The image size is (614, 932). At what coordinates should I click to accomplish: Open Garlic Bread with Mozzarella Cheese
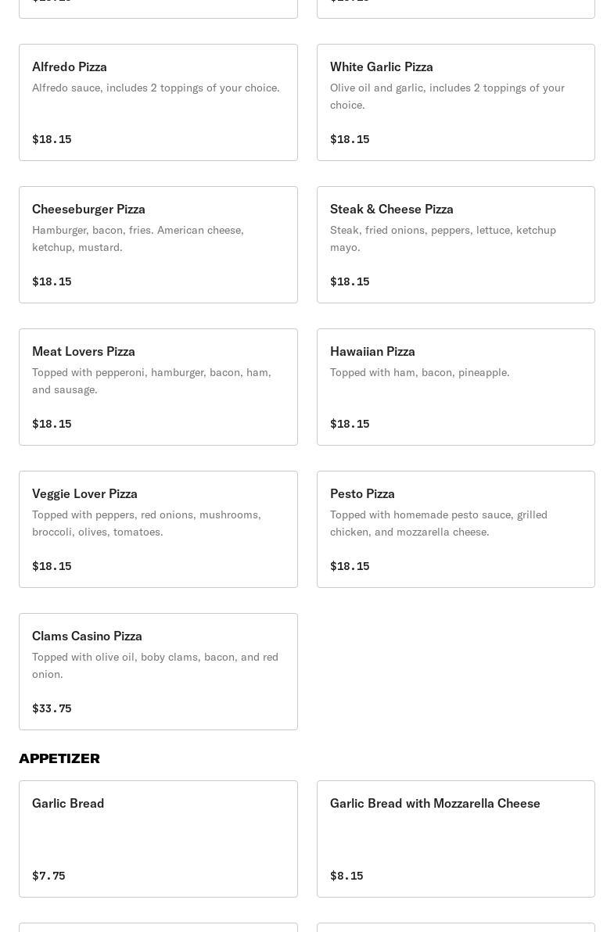coord(455,839)
